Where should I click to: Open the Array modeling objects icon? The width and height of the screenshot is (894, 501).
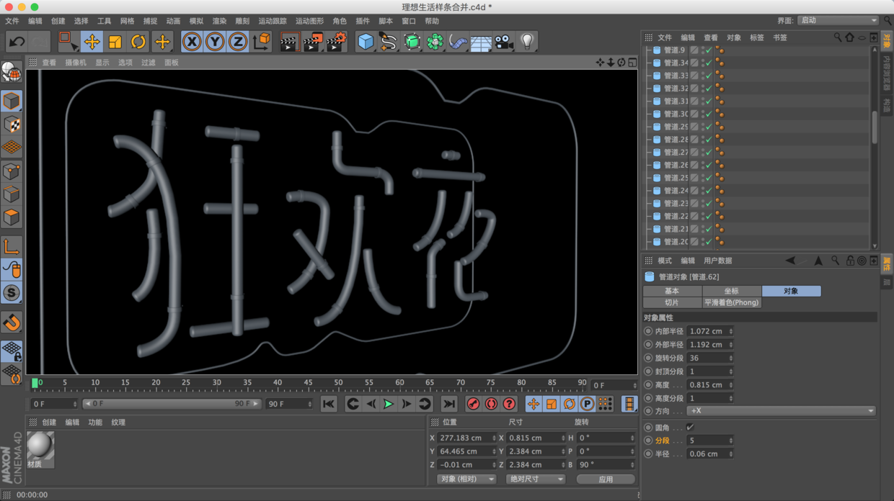click(435, 42)
